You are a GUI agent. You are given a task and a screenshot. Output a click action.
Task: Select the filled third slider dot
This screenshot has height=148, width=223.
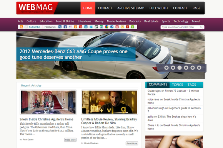pyautogui.click(x=180, y=68)
